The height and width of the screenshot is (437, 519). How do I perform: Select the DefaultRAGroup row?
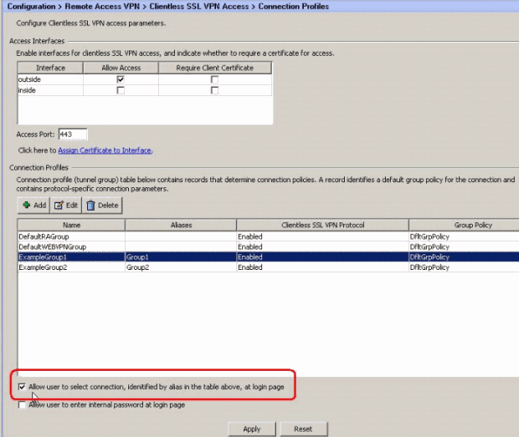click(269, 236)
